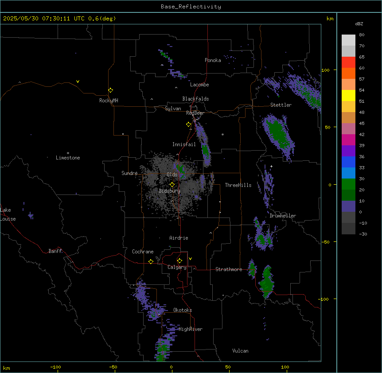Pick the bright green 20-30 dBZ legend swatch
This screenshot has width=382, height=373.
click(x=348, y=184)
